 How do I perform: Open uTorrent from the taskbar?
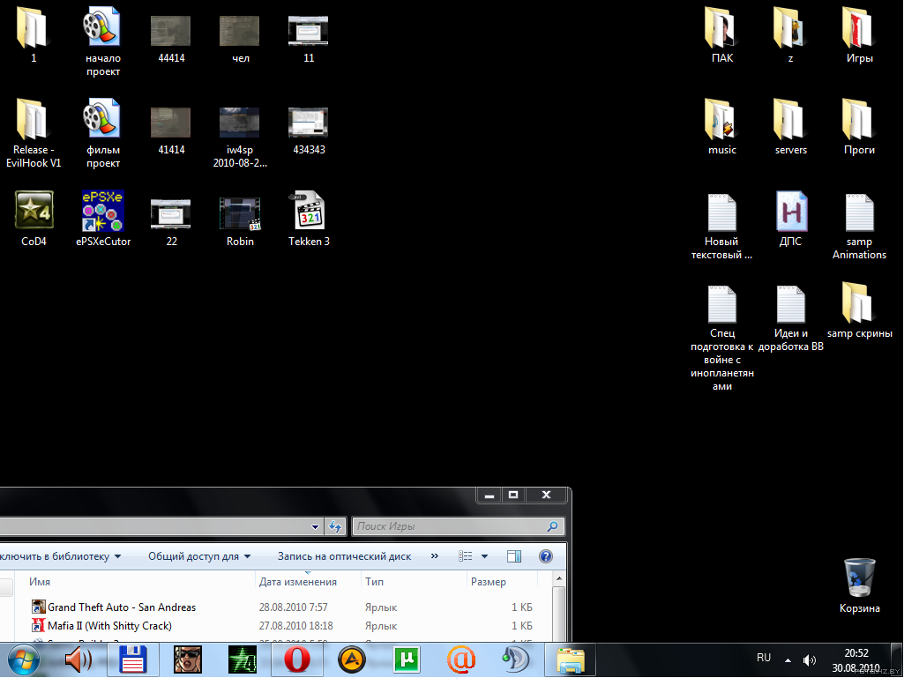pos(407,659)
